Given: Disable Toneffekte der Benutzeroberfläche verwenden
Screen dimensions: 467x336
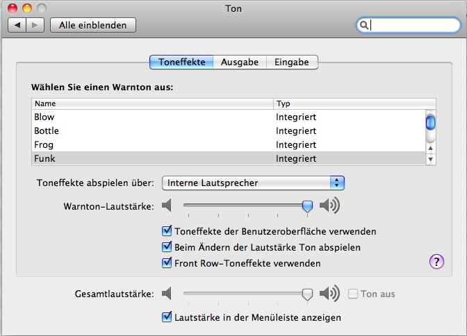Looking at the screenshot, I should [167, 231].
